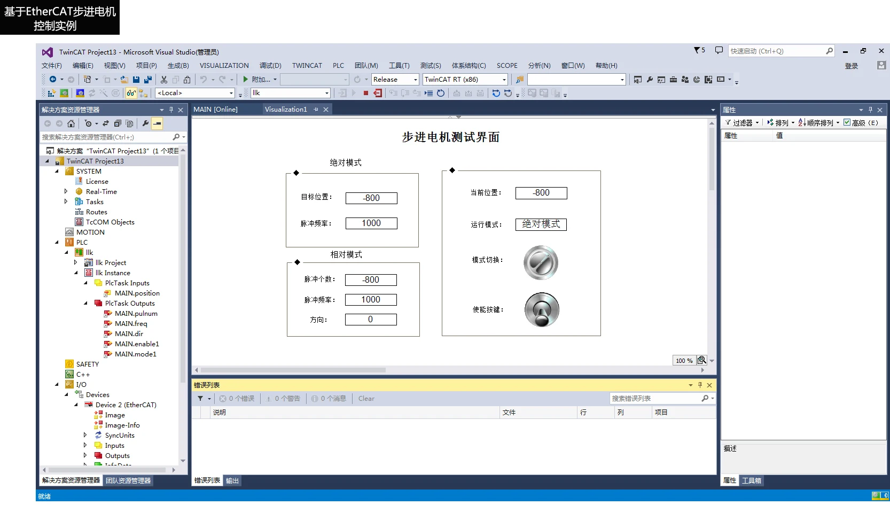Click the visualization horizontal scrollbar thumb
This screenshot has width=890, height=505.
click(293, 370)
